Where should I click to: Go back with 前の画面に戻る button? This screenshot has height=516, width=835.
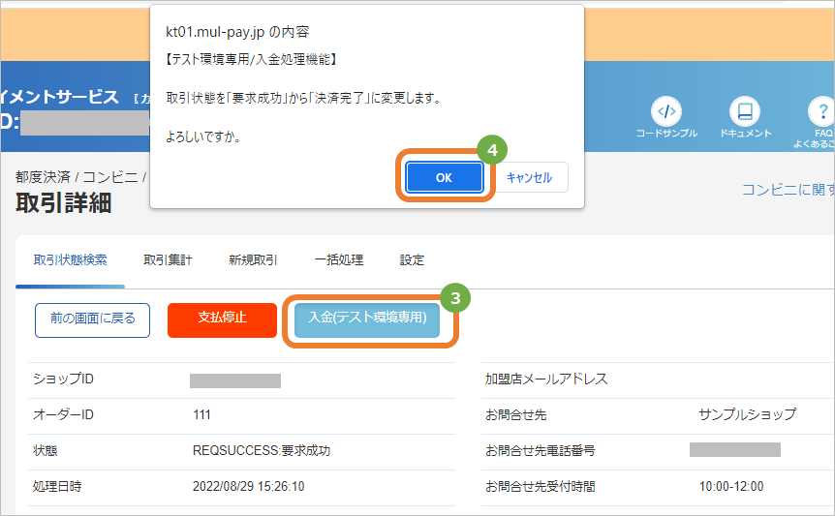tap(93, 320)
